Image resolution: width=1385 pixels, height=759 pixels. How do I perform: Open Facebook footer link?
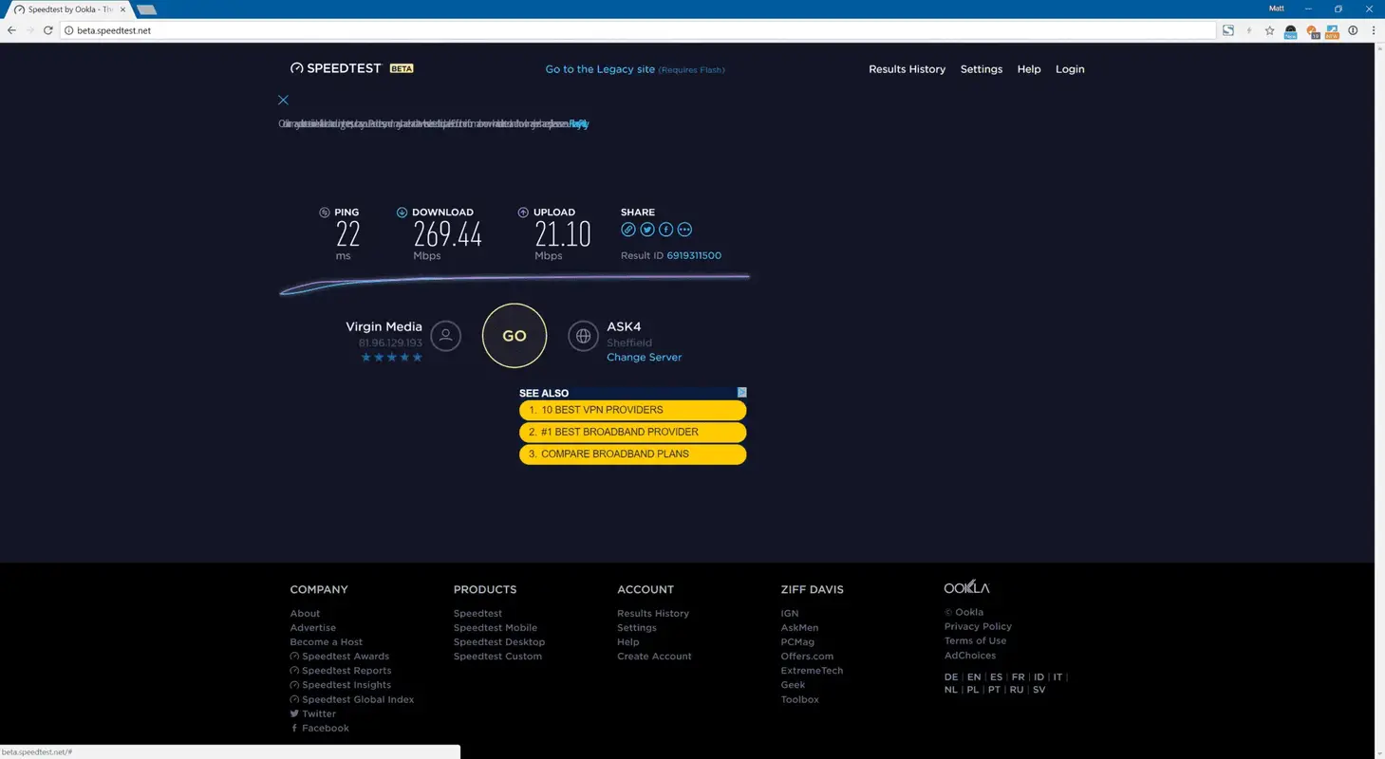(x=320, y=729)
